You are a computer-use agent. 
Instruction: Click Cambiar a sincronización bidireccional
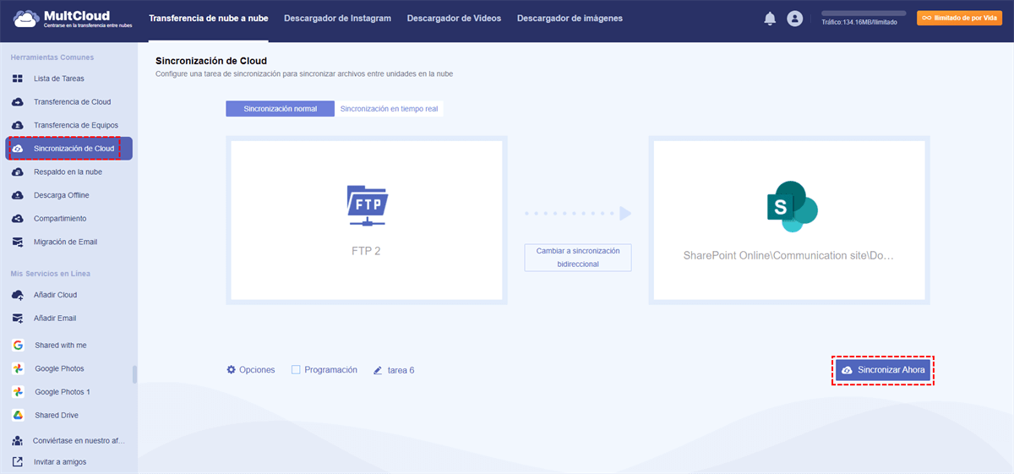coord(578,258)
